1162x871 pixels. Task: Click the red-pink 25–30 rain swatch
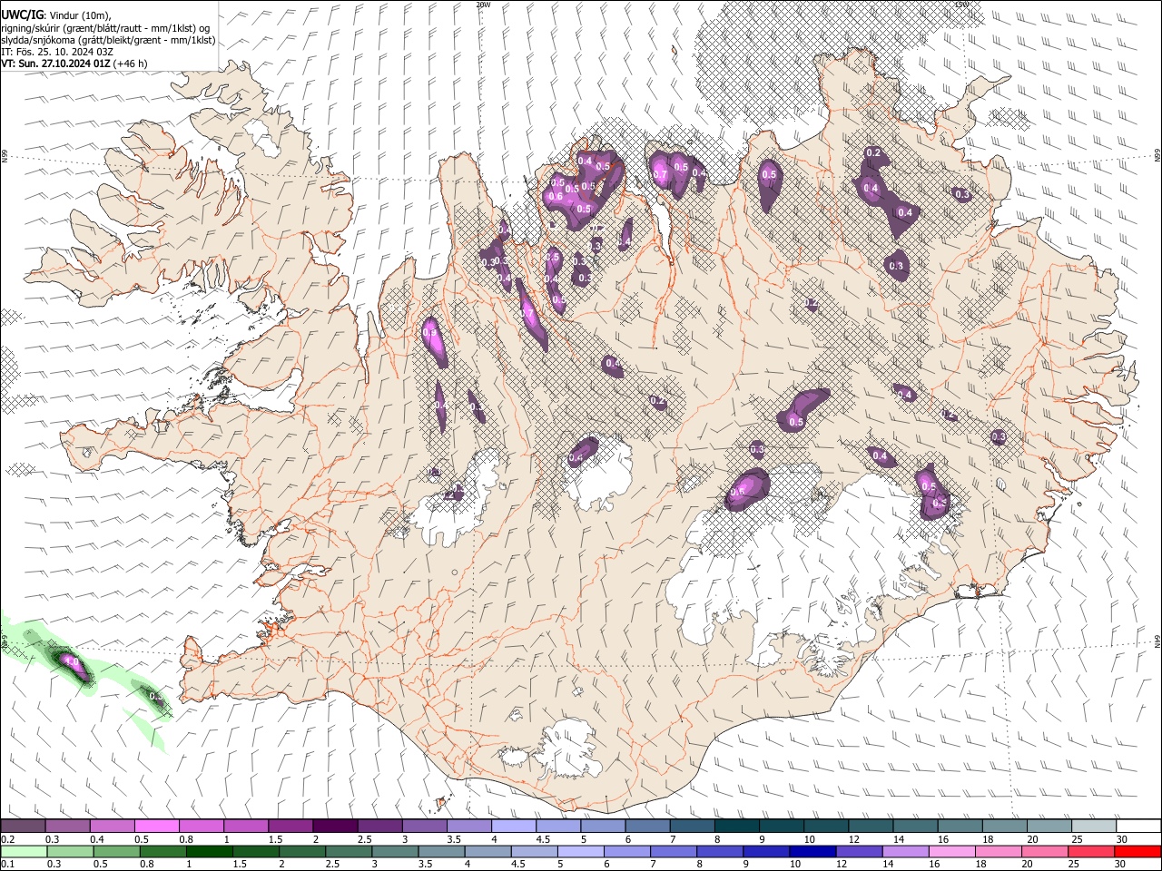pos(1092,851)
